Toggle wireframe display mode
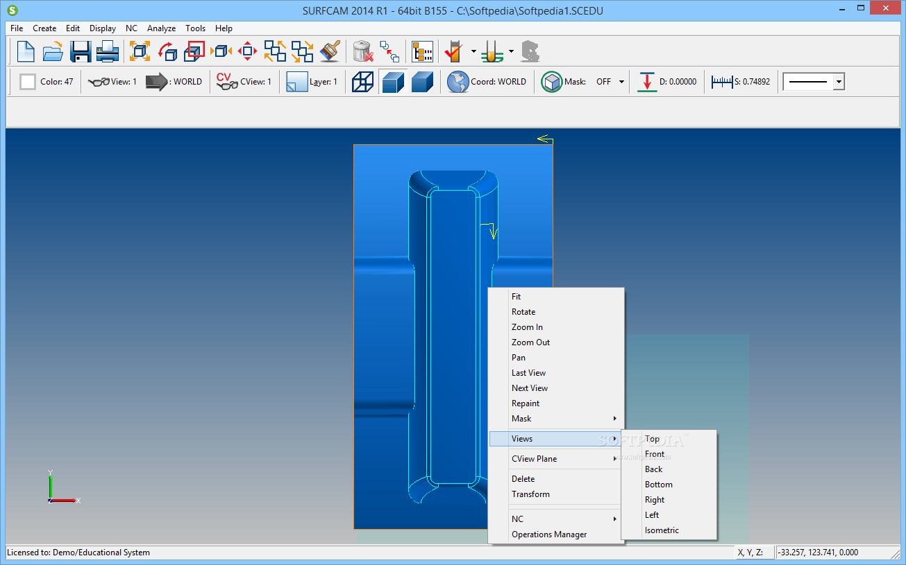 pyautogui.click(x=362, y=82)
